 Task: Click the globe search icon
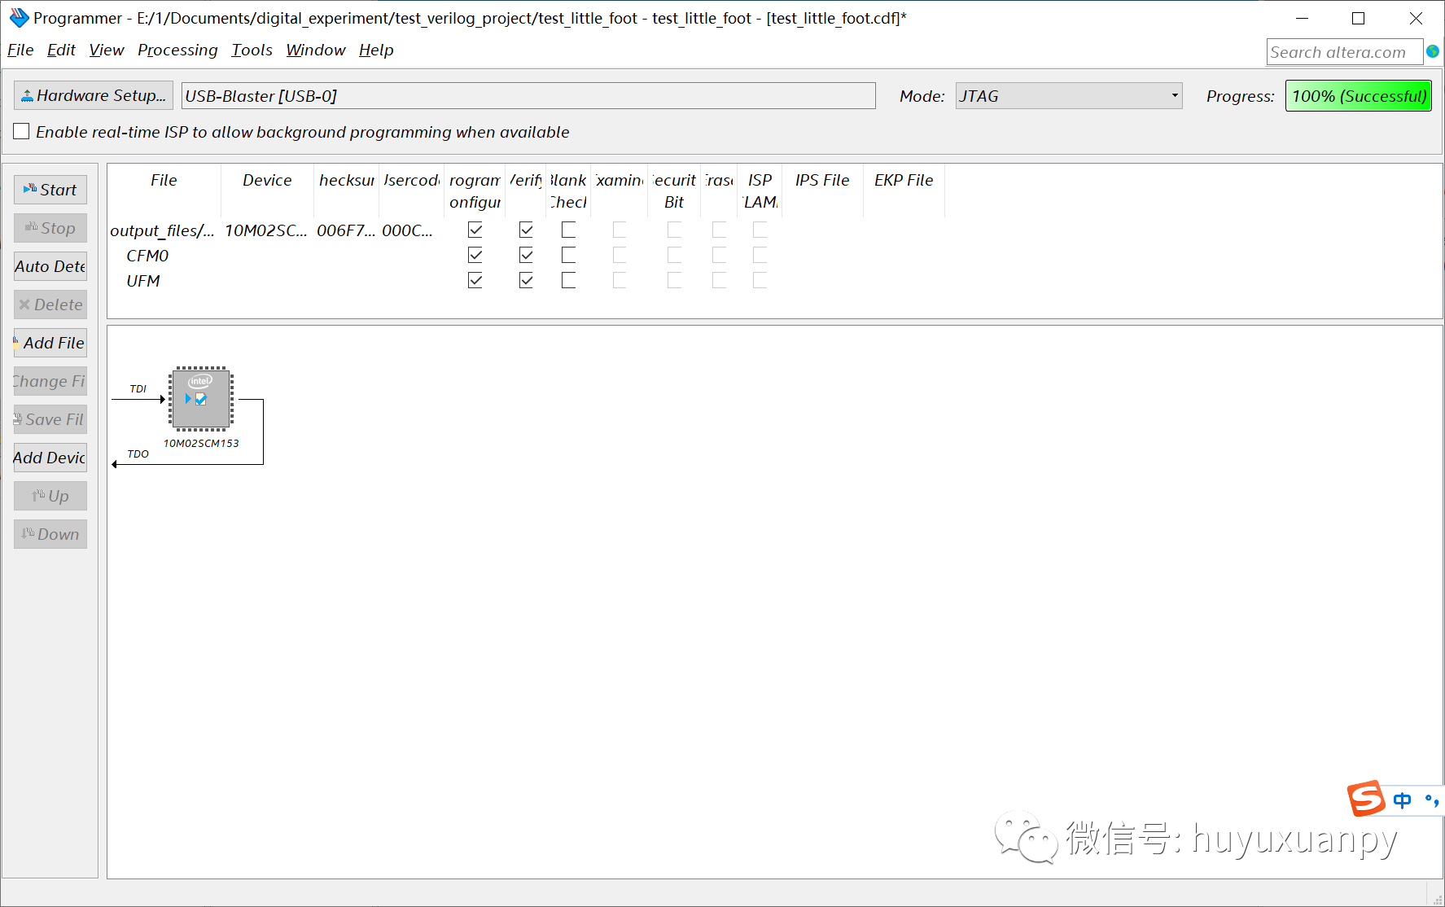tap(1433, 51)
